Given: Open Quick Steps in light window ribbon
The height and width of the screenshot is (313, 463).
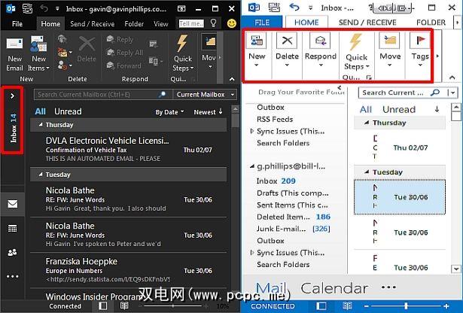Looking at the screenshot, I should tap(356, 53).
